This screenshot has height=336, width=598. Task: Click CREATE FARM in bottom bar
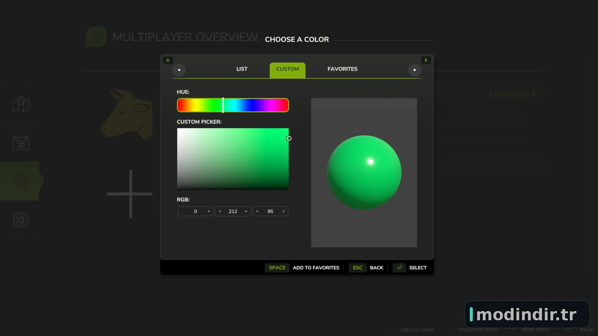coord(417,330)
